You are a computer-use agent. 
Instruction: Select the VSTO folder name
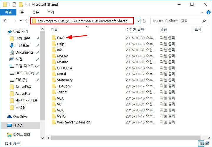61,116
